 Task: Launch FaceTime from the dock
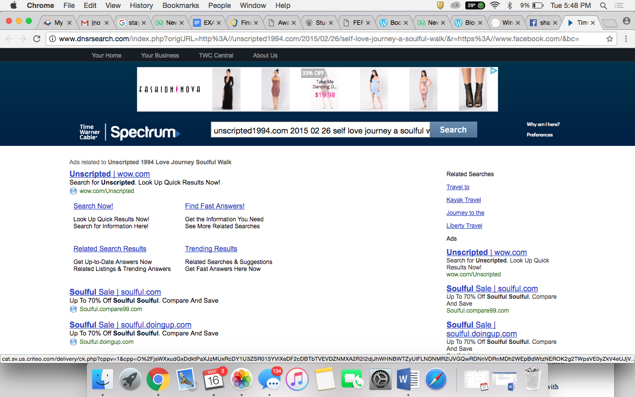[353, 380]
